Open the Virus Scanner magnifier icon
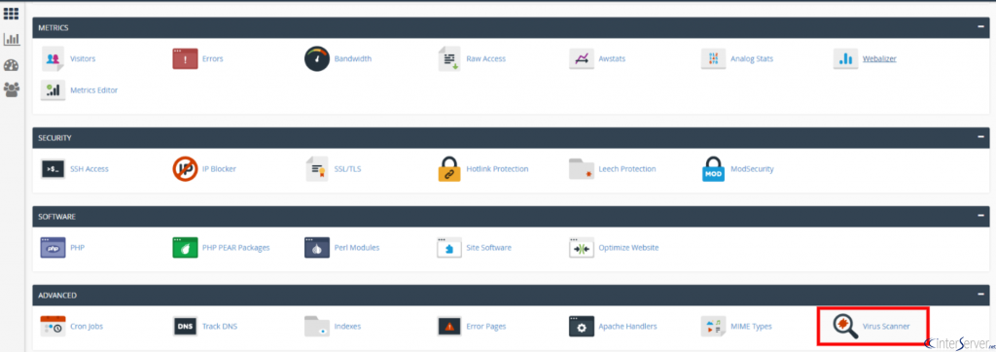The image size is (996, 352). 845,326
